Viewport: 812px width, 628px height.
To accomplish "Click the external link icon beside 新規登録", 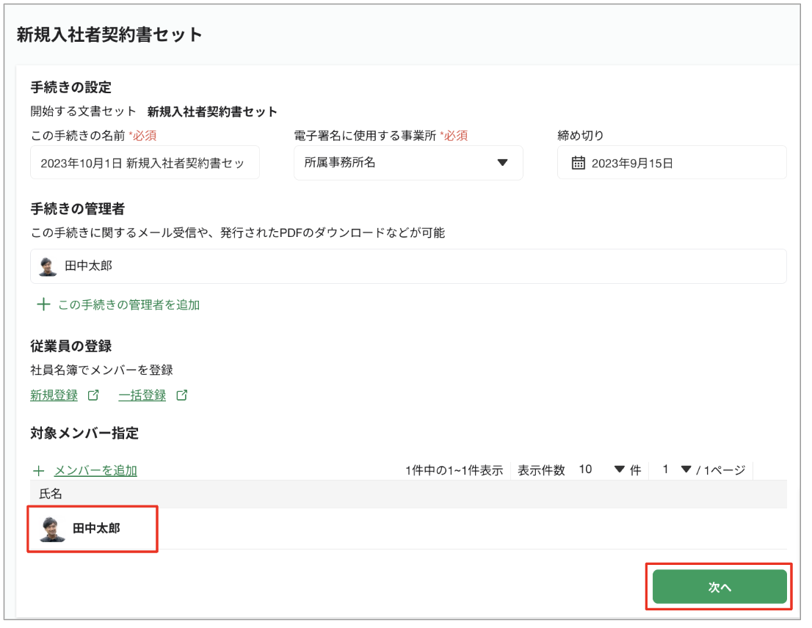I will pyautogui.click(x=93, y=395).
